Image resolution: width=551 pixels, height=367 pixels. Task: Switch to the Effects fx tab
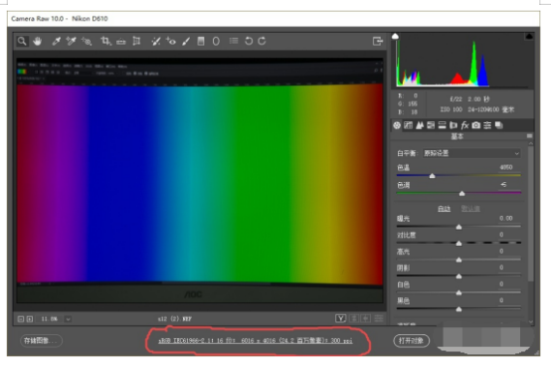(x=464, y=125)
